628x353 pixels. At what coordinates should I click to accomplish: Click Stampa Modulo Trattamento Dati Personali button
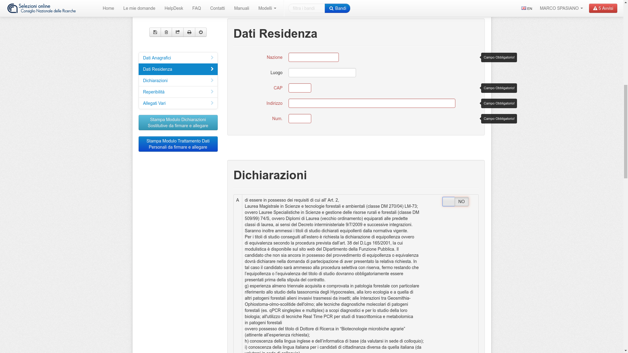click(x=178, y=144)
